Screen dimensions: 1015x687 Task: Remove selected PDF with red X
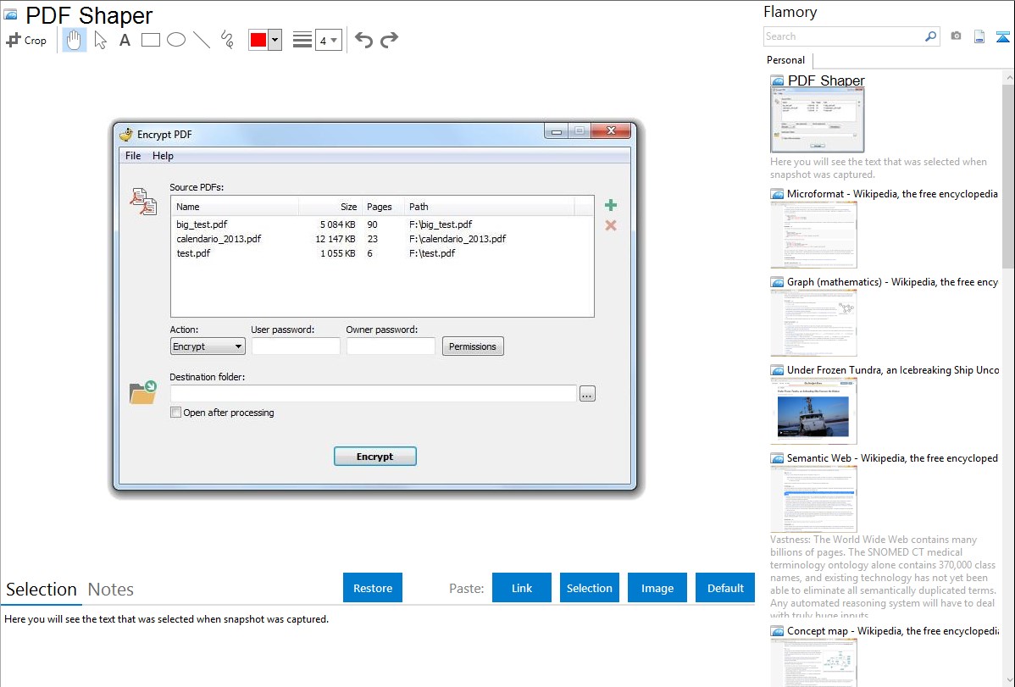(610, 225)
